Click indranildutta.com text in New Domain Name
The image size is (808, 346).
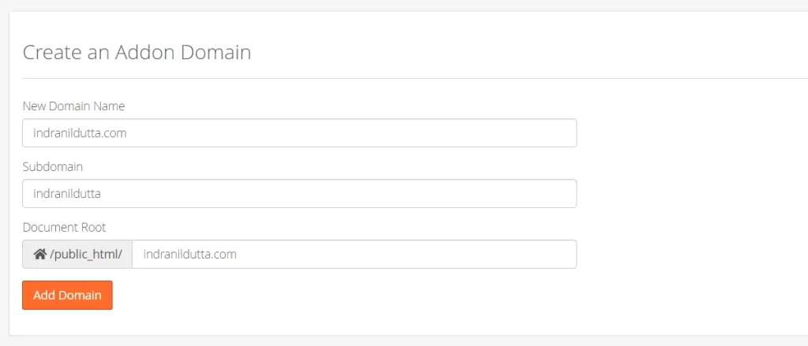pyautogui.click(x=80, y=133)
